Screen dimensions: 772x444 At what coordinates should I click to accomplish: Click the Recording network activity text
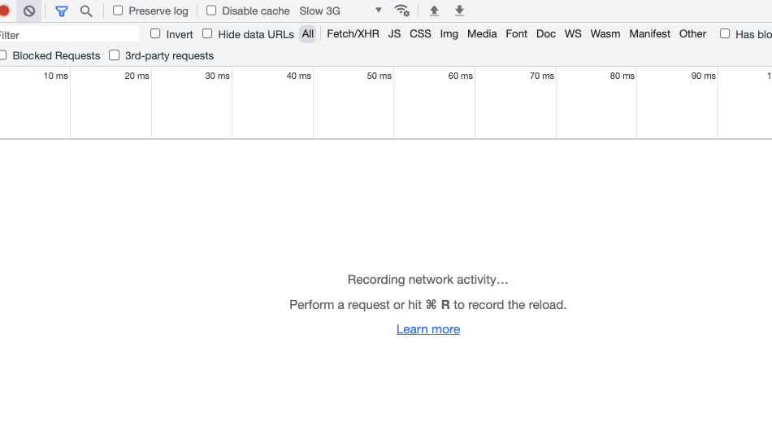[x=427, y=280]
